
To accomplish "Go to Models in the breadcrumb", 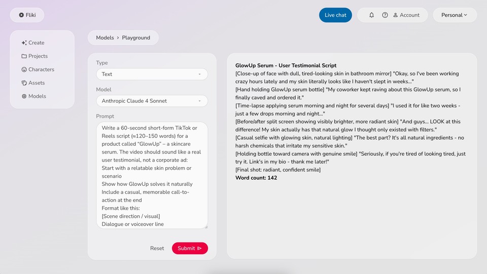I will 105,37.
